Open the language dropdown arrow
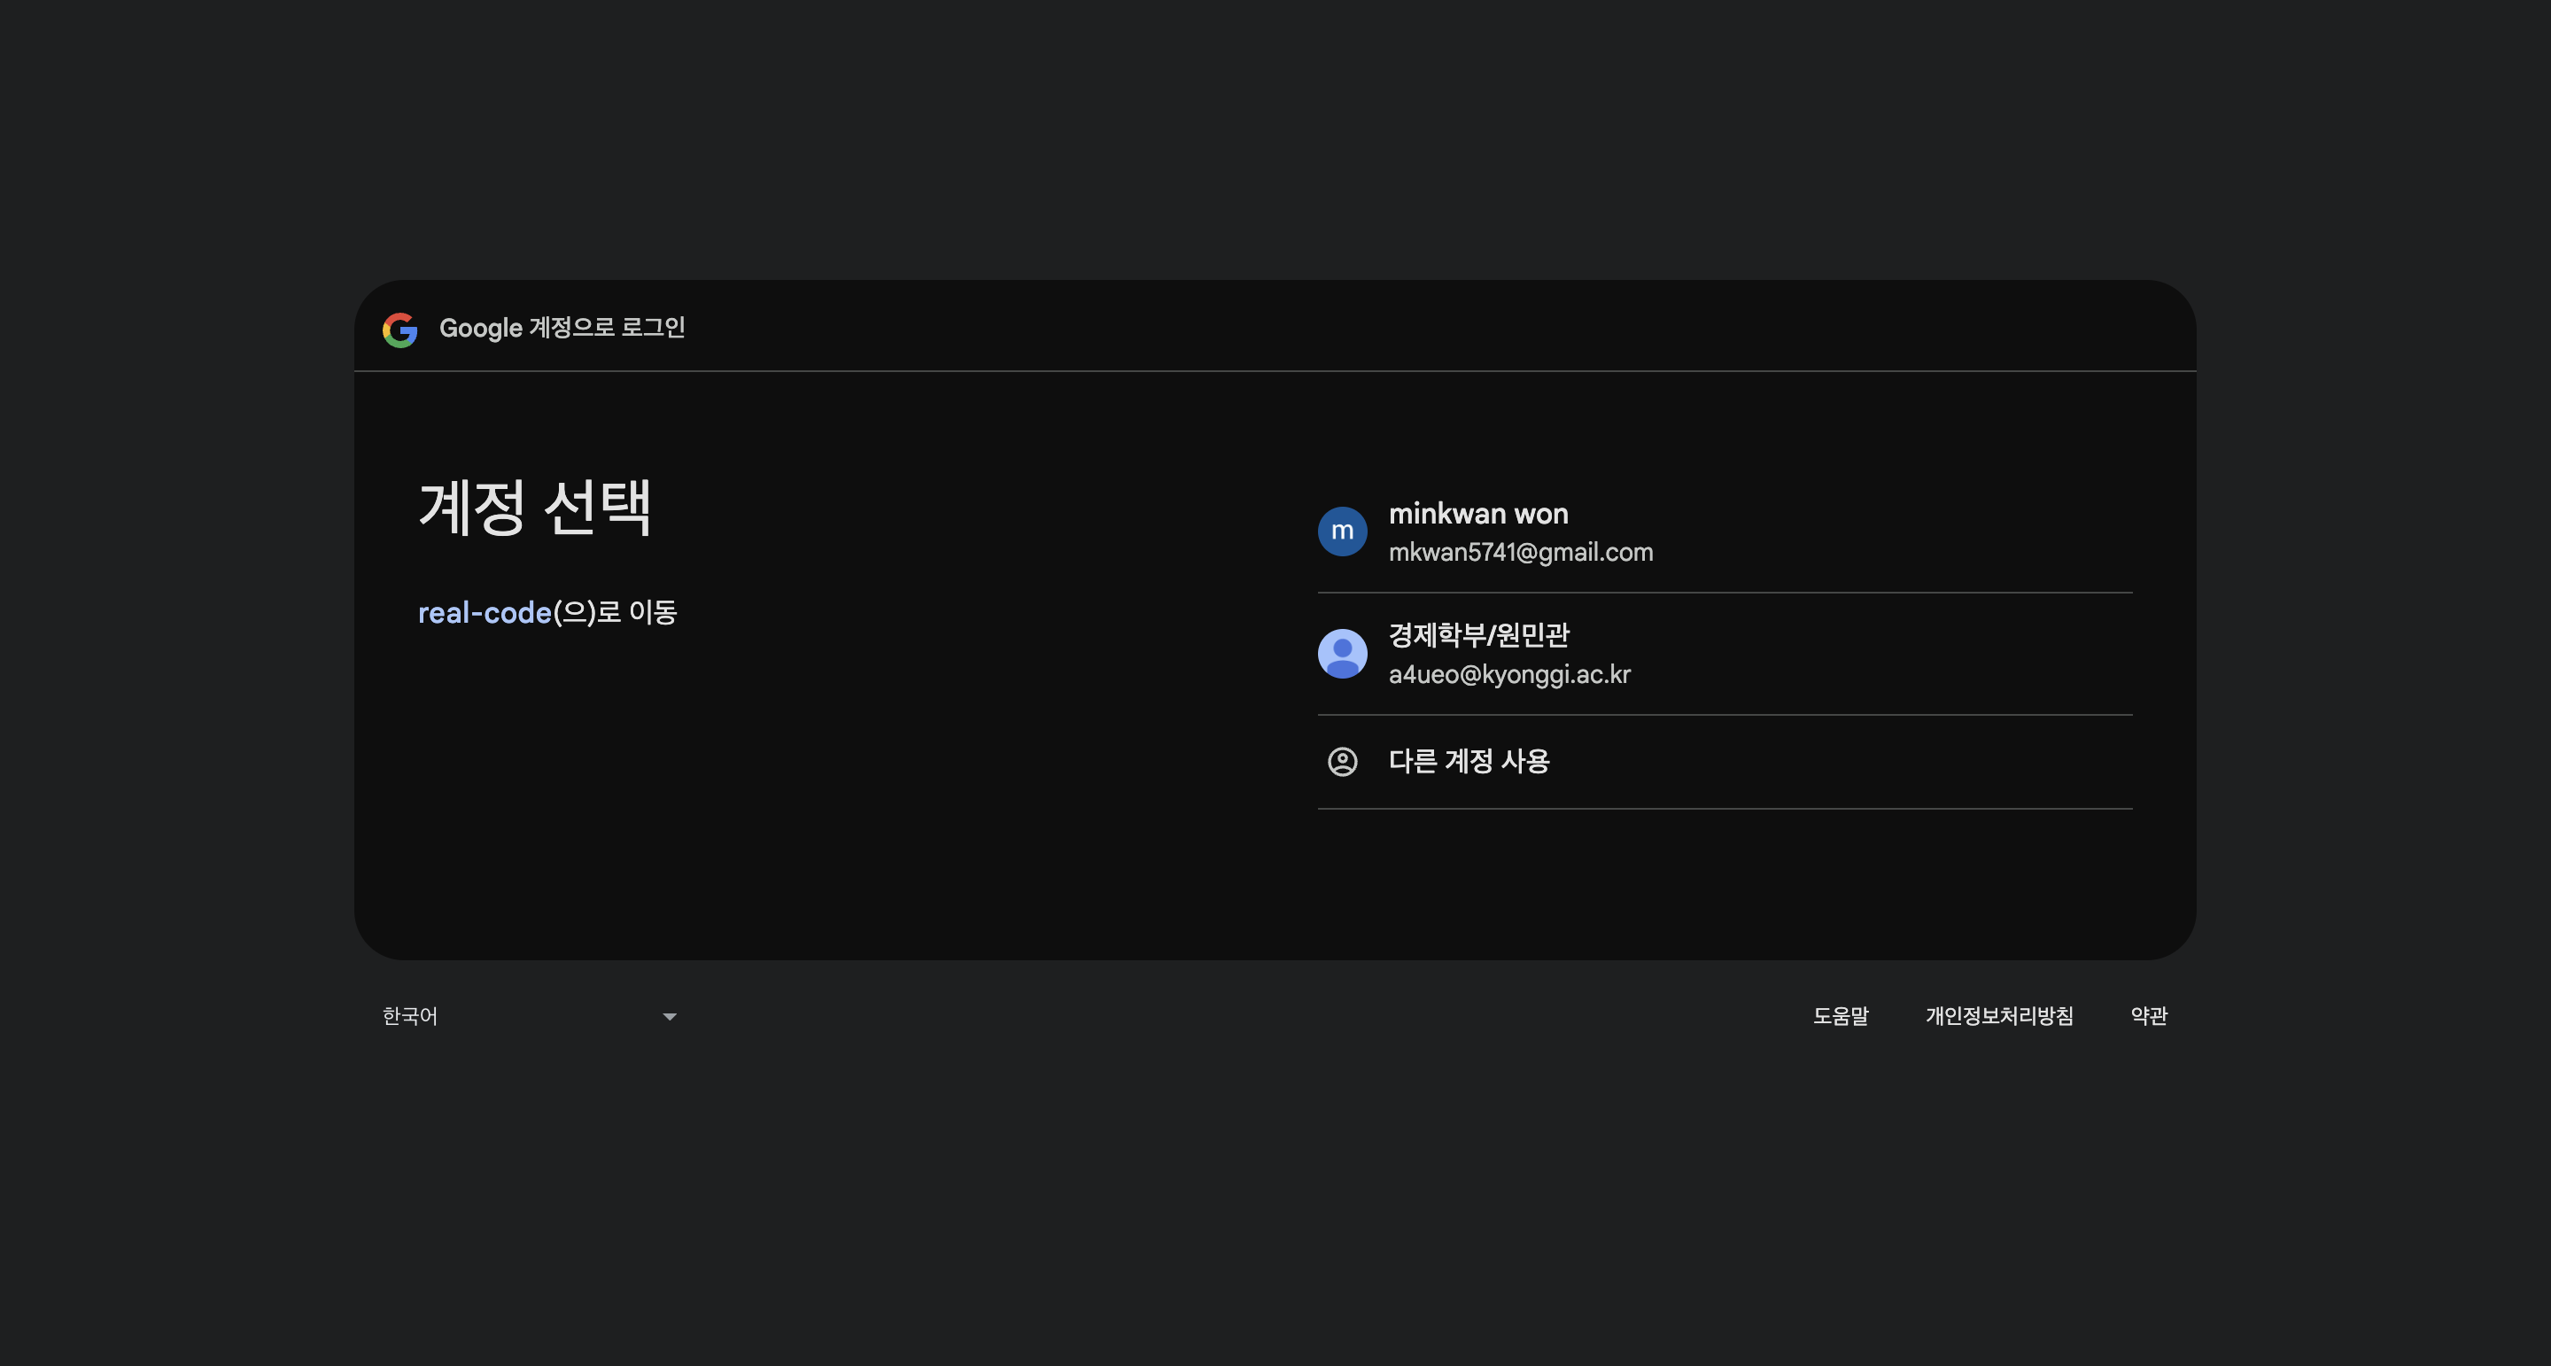The height and width of the screenshot is (1366, 2551). tap(670, 1016)
